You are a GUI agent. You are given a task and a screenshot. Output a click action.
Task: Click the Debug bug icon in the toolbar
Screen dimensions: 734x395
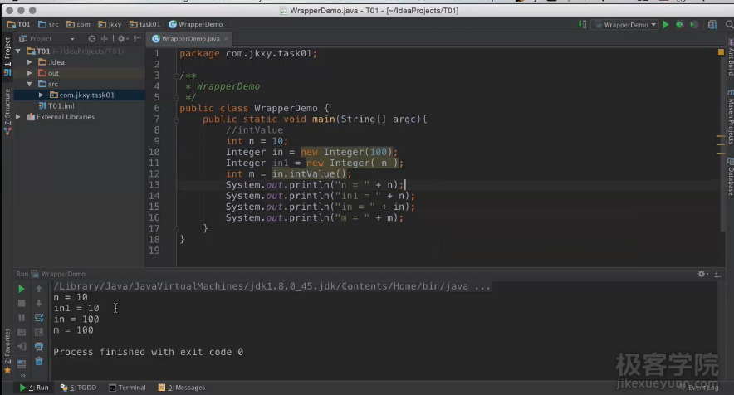pos(679,25)
